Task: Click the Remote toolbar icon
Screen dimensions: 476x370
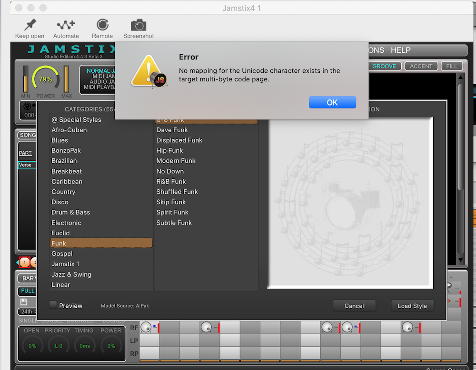Action: point(102,25)
